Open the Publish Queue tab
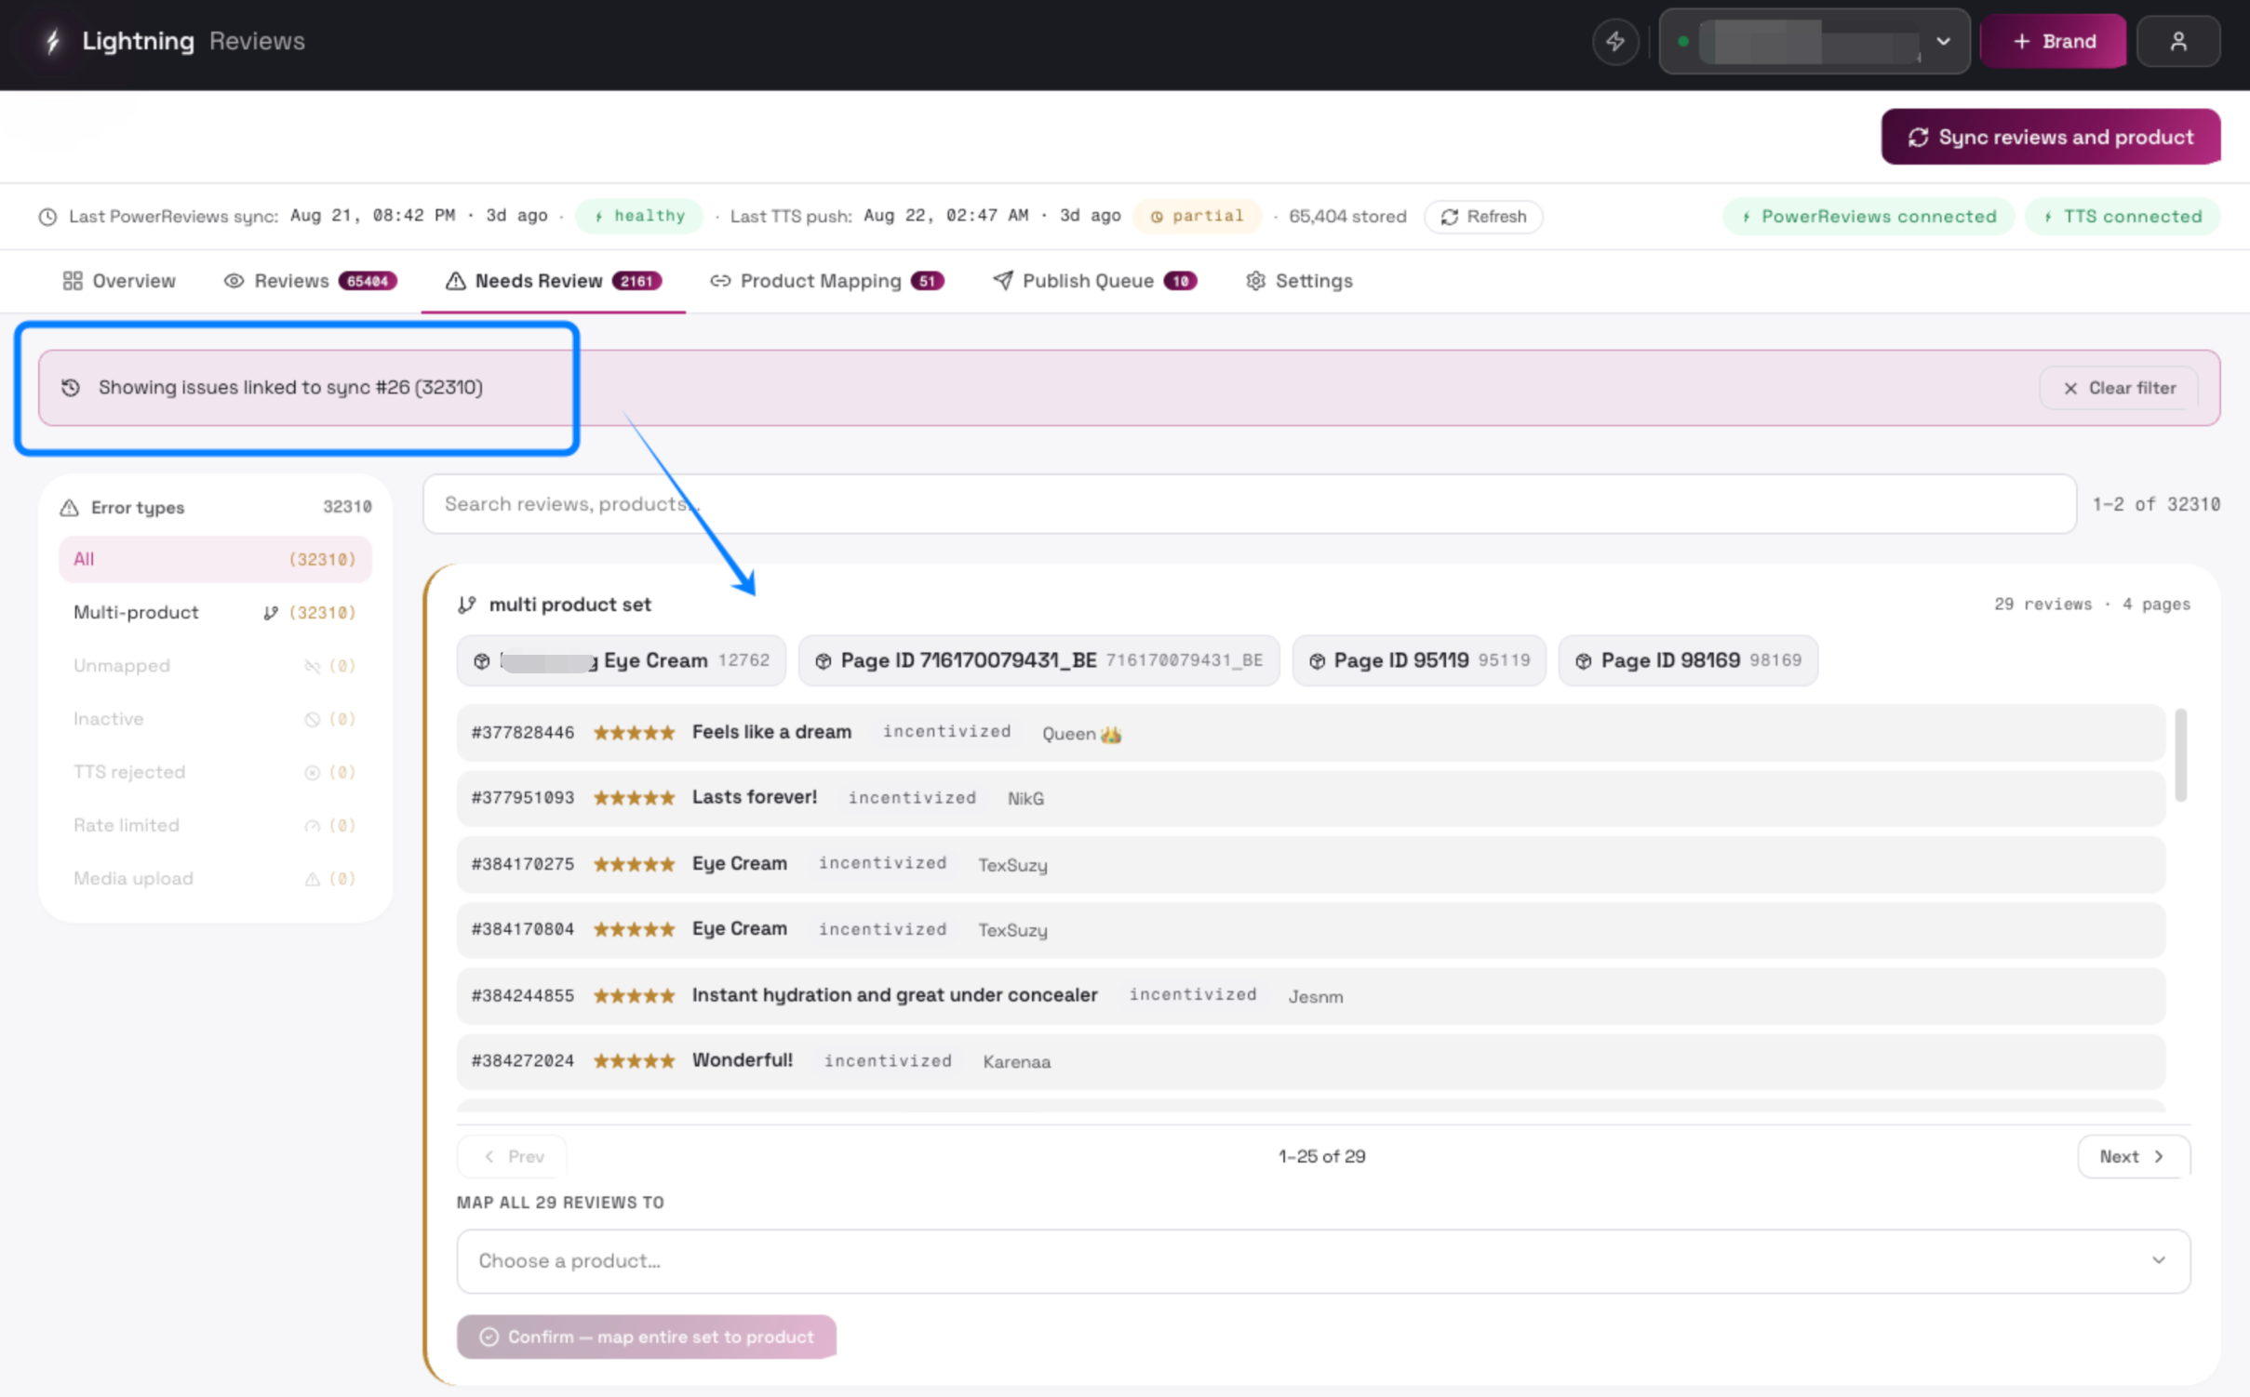This screenshot has width=2250, height=1397. [x=1094, y=281]
